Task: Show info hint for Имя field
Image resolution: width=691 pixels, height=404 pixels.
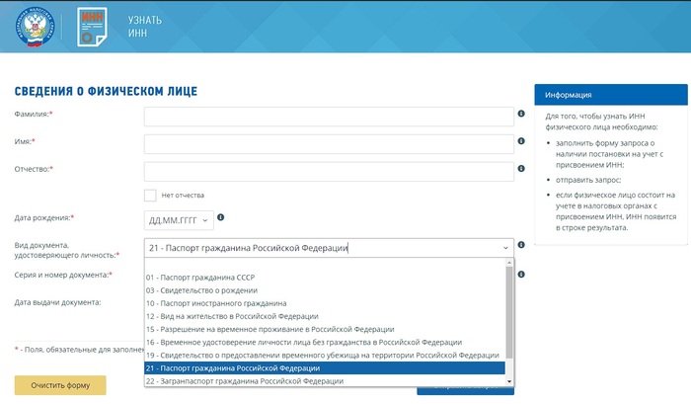Action: point(521,141)
